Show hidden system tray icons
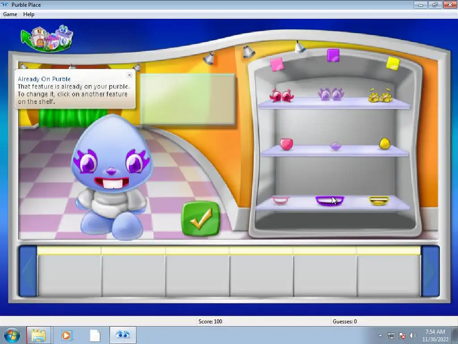Image resolution: width=458 pixels, height=344 pixels. 380,335
